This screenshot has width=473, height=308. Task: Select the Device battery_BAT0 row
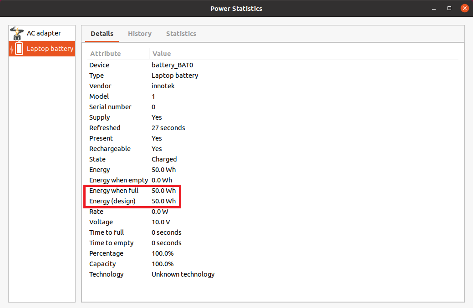click(x=137, y=65)
